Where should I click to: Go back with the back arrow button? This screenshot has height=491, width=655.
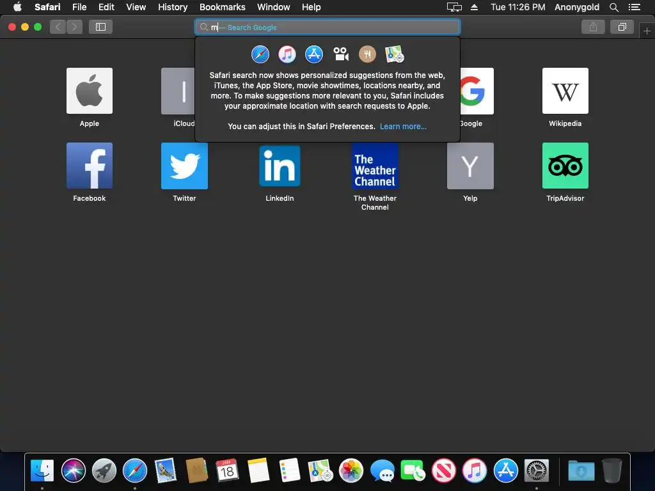pyautogui.click(x=58, y=27)
